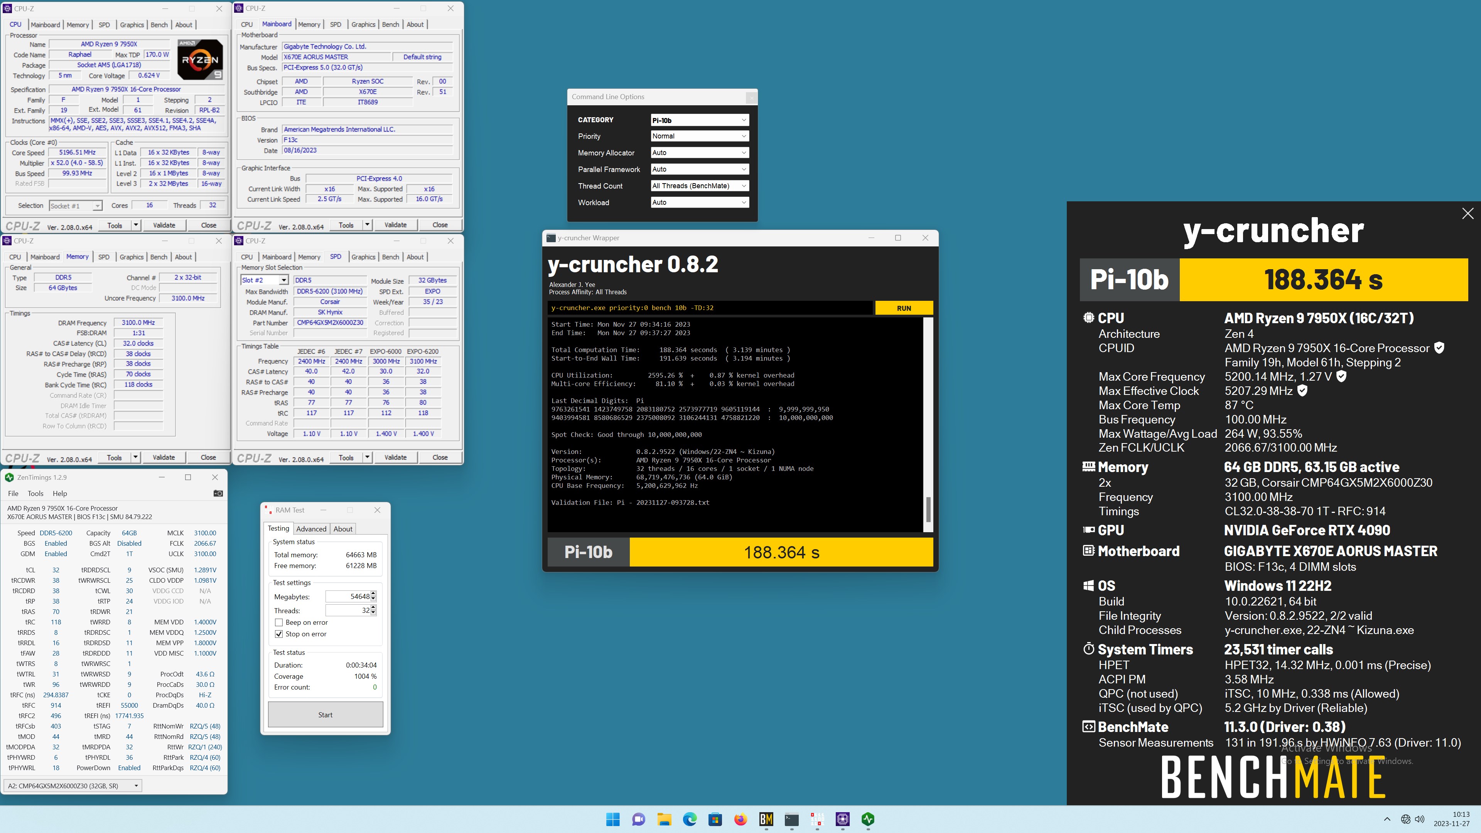This screenshot has width=1481, height=833.
Task: Maximize the ZenTimings window
Action: coord(188,477)
